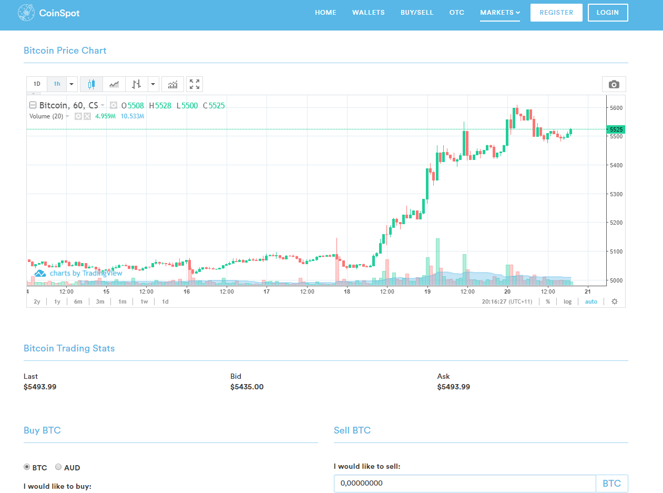Click the volume average value 10.533M
Image resolution: width=663 pixels, height=493 pixels.
tap(132, 116)
